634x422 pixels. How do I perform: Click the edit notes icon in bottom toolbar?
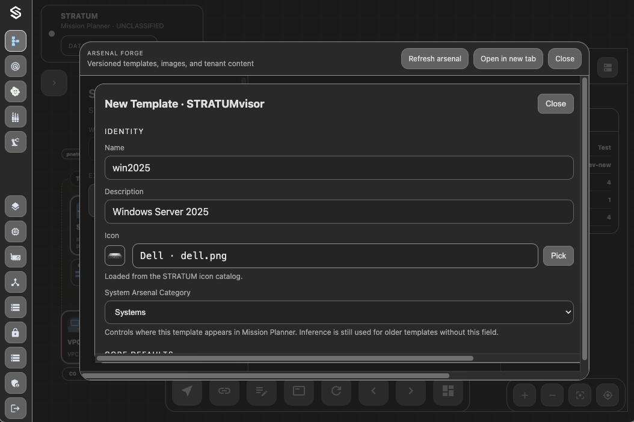click(262, 391)
